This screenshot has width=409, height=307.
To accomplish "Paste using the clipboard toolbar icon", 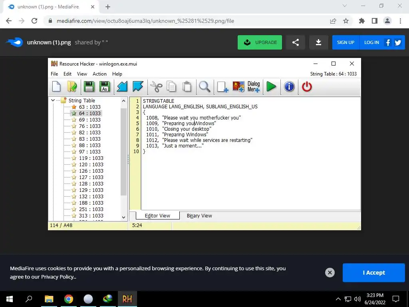I will point(187,87).
